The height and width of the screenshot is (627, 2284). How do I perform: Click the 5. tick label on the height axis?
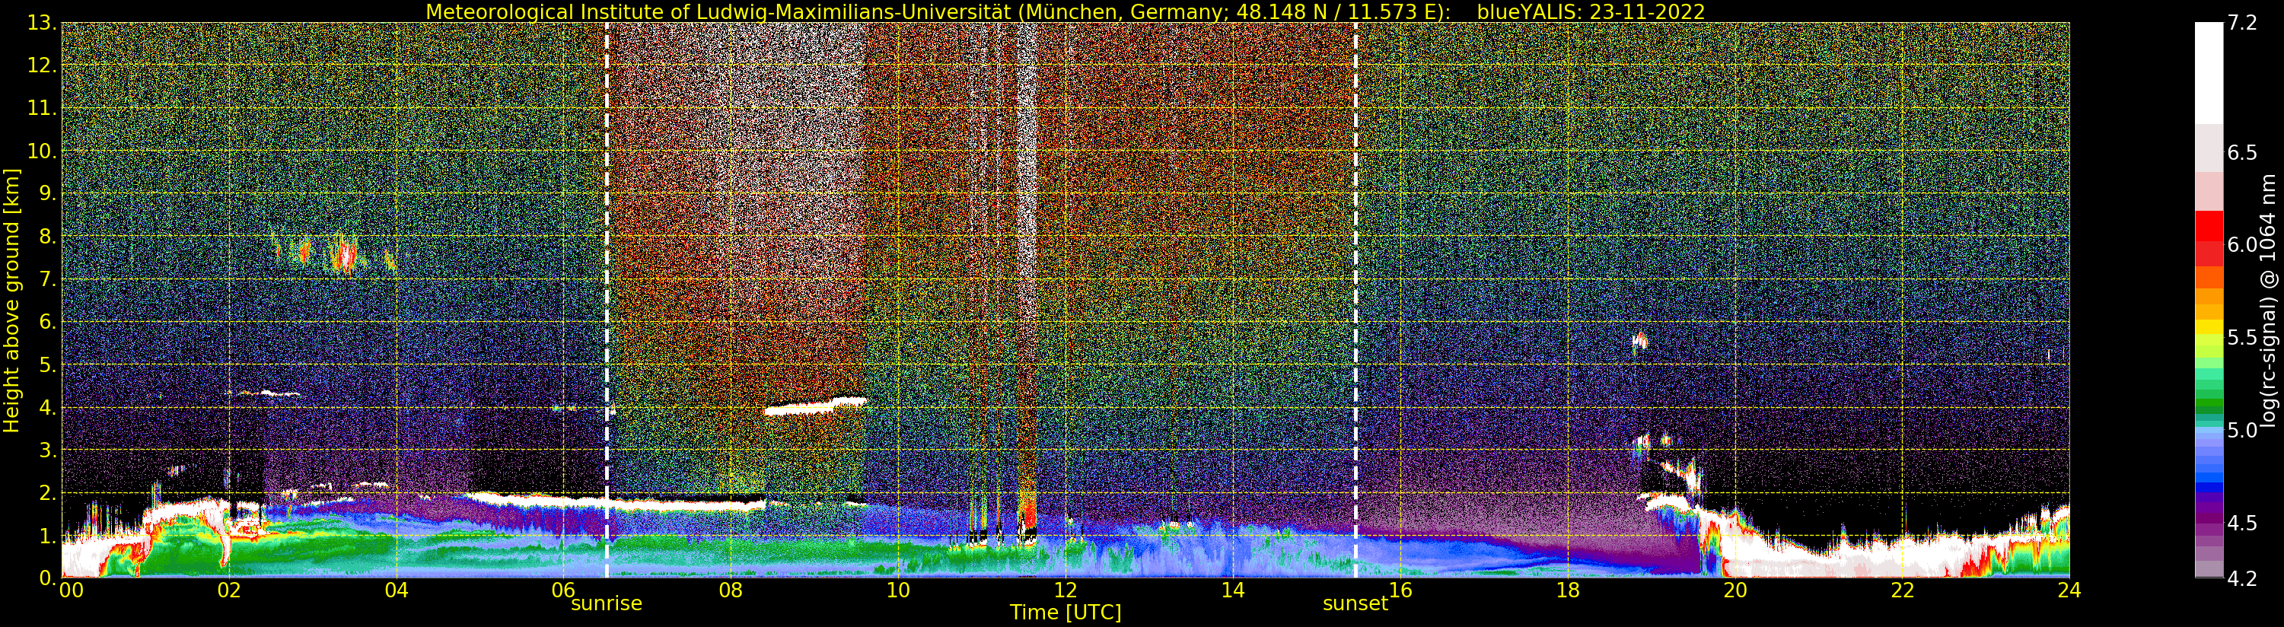pyautogui.click(x=48, y=364)
